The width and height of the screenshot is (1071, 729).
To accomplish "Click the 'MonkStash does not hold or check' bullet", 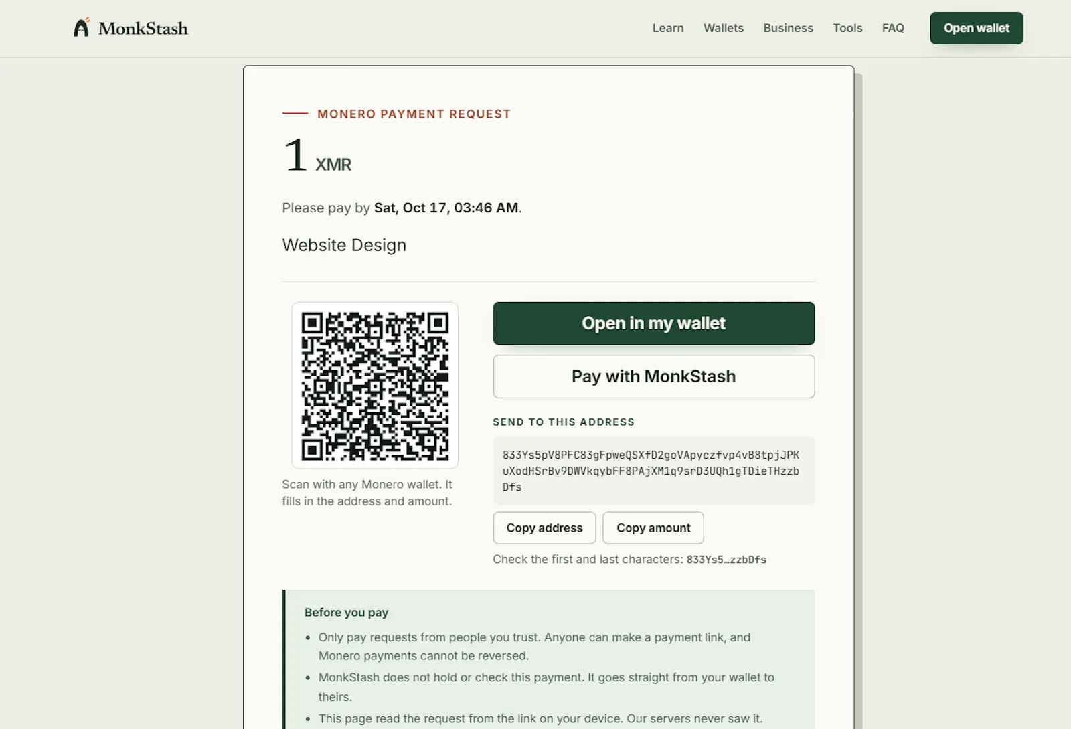I will coord(546,687).
